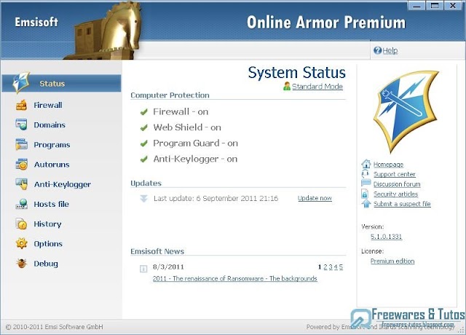Click the Debug bug icon

click(x=21, y=263)
